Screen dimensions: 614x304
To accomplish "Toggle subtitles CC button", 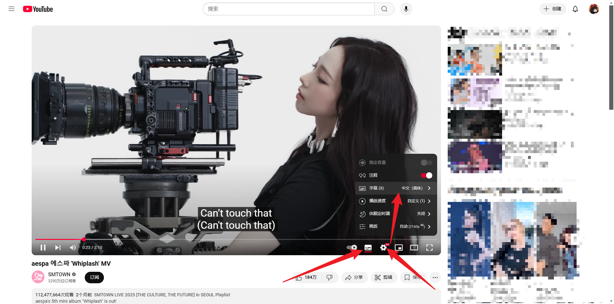I will 368,248.
